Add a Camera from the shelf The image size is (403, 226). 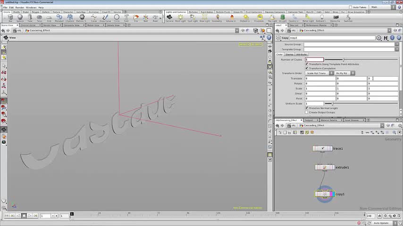[x=169, y=18]
